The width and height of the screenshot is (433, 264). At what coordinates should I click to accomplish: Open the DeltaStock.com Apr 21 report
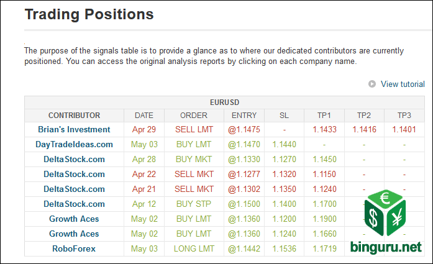pos(74,189)
